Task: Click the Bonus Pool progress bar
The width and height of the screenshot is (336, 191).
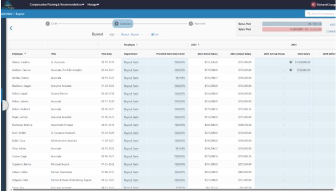Action: click(x=292, y=24)
